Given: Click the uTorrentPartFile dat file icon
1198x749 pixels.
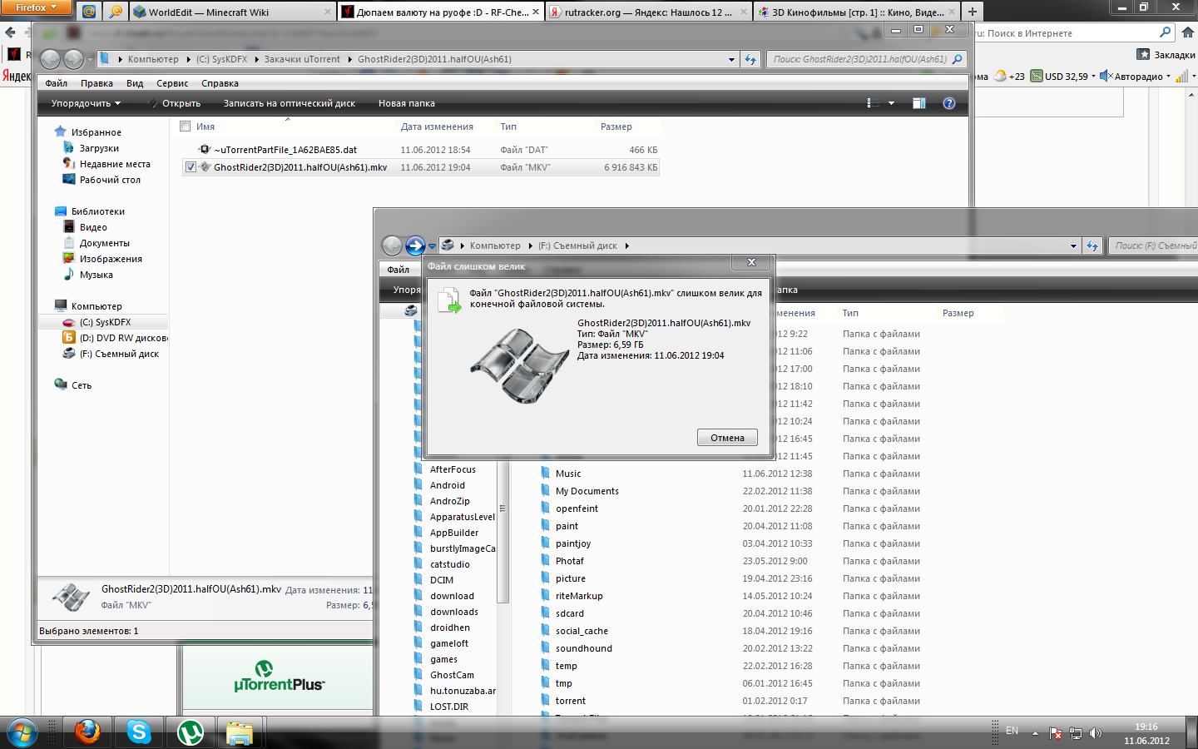Looking at the screenshot, I should (205, 150).
